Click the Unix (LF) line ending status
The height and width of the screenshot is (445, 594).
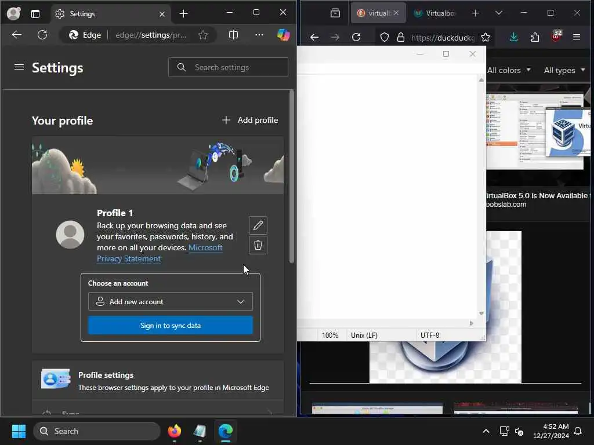(364, 335)
